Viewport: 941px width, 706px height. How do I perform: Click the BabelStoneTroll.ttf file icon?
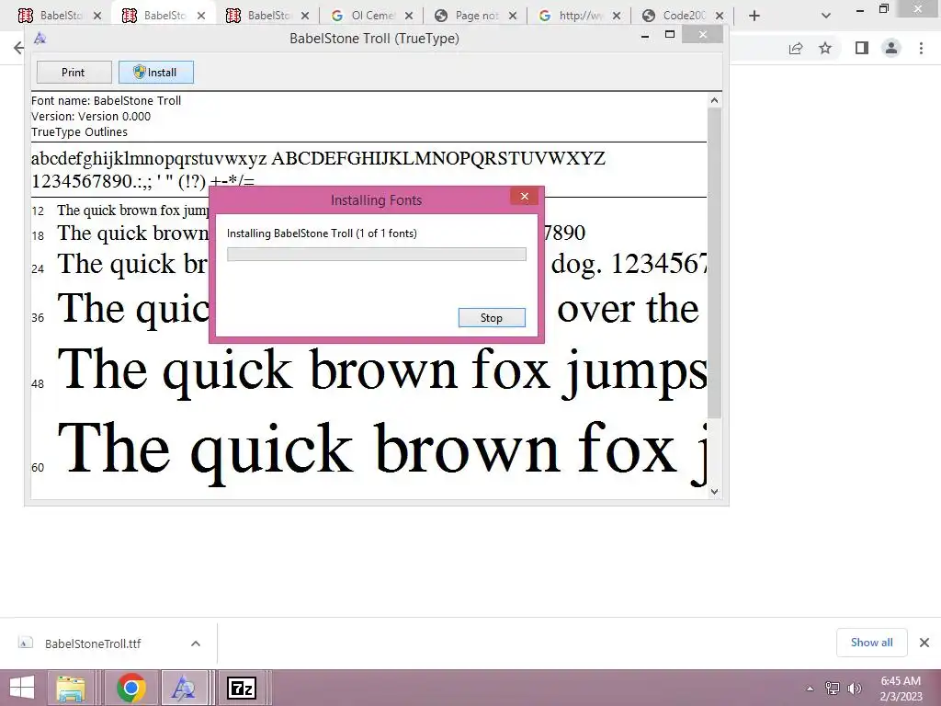(x=25, y=643)
